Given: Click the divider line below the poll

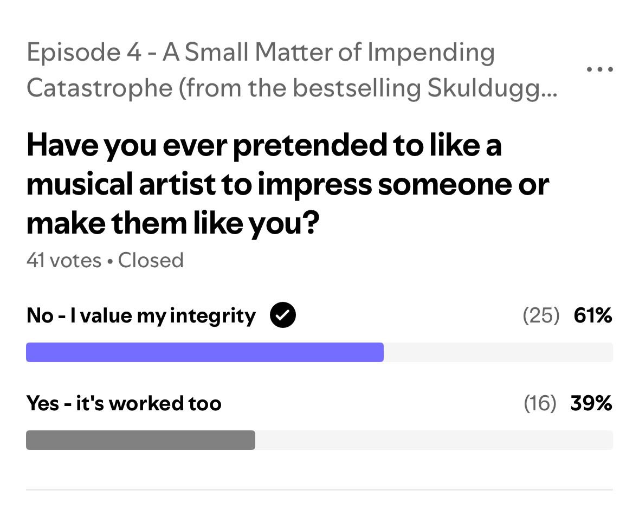Looking at the screenshot, I should pyautogui.click(x=320, y=489).
